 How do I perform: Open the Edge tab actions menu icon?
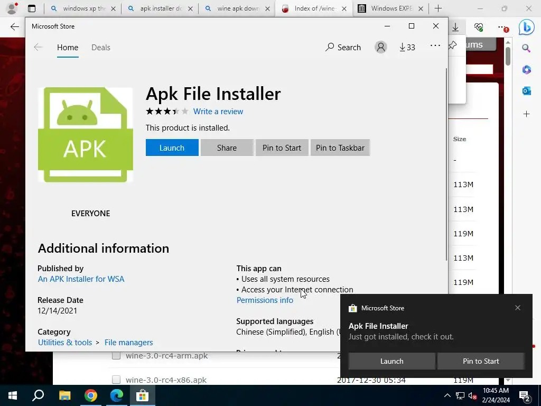32,8
